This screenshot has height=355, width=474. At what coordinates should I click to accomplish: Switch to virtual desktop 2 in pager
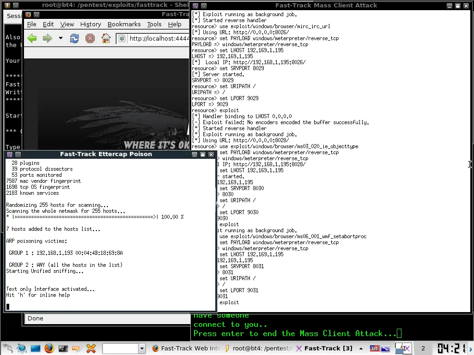[423, 349]
